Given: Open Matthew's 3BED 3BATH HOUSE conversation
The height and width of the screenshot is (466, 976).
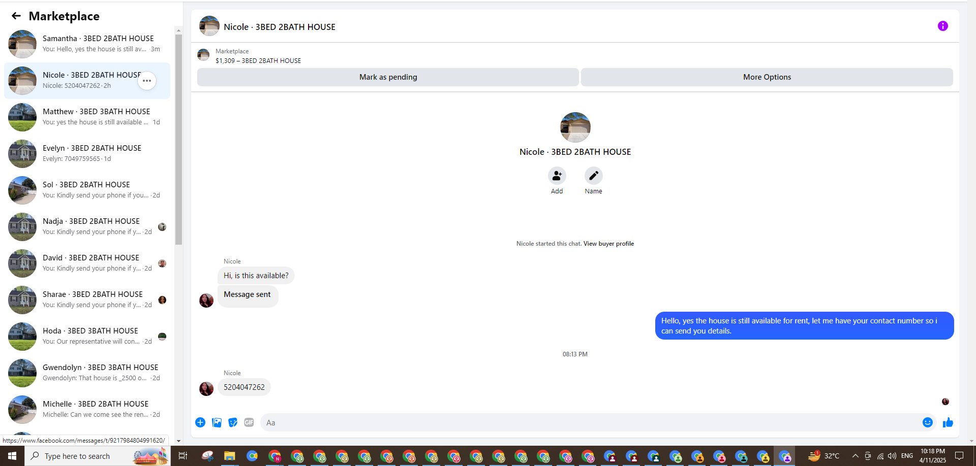Looking at the screenshot, I should (x=87, y=117).
